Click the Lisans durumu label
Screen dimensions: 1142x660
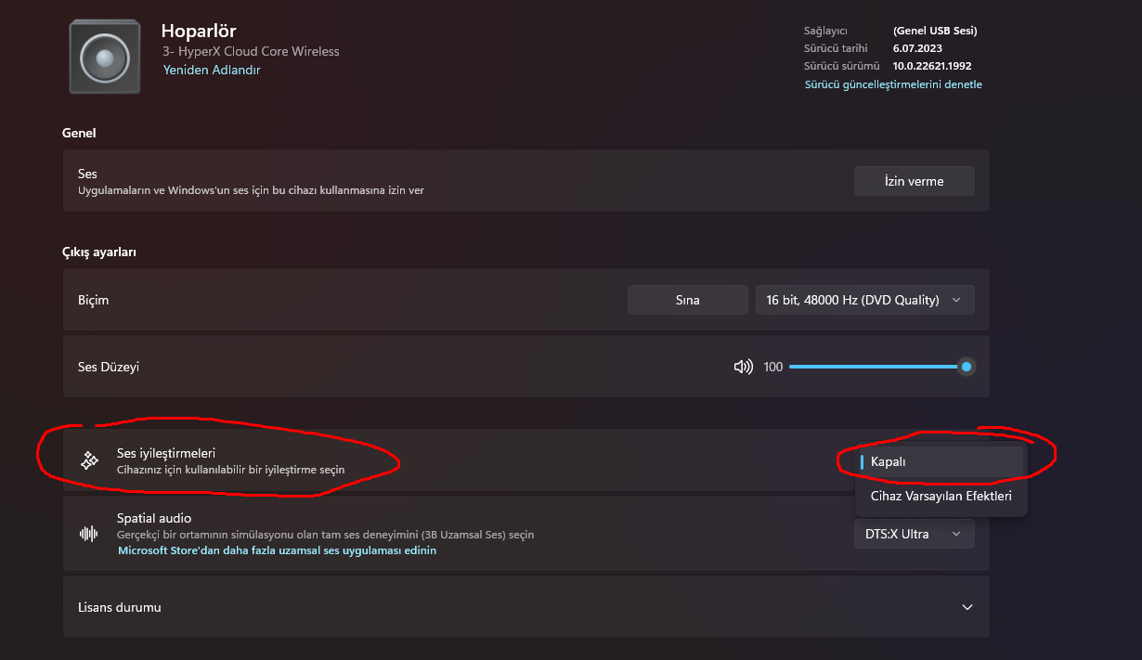pyautogui.click(x=120, y=607)
